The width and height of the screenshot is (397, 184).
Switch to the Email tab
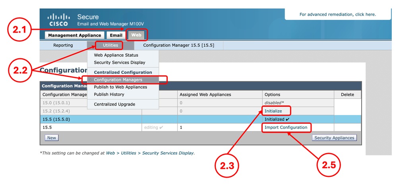click(x=116, y=35)
